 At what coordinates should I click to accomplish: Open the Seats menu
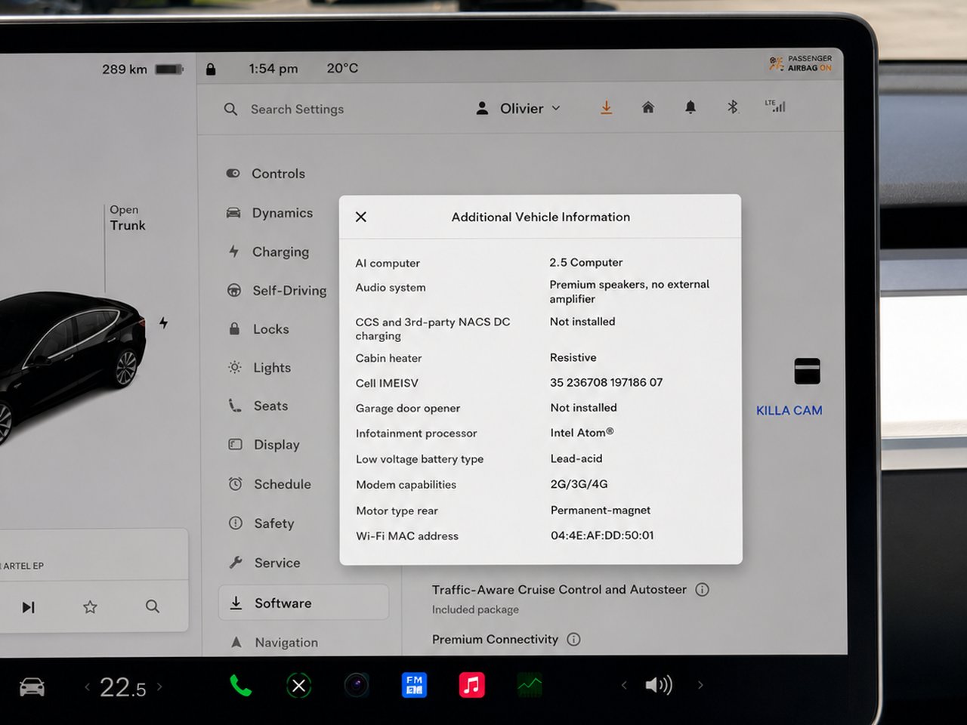pos(258,406)
